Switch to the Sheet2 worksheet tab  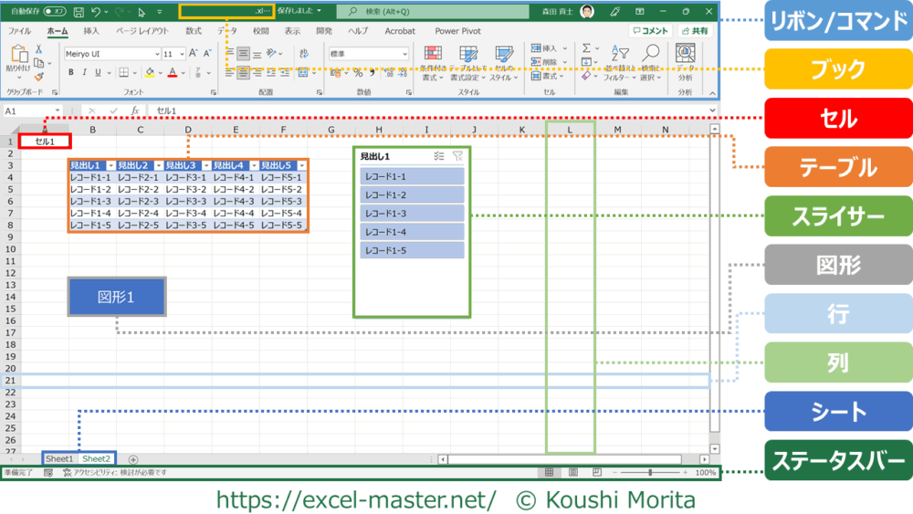pyautogui.click(x=96, y=459)
